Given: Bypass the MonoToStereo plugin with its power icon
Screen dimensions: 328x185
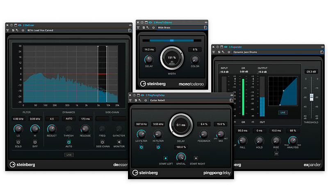Looking at the screenshot, I should (x=153, y=28).
